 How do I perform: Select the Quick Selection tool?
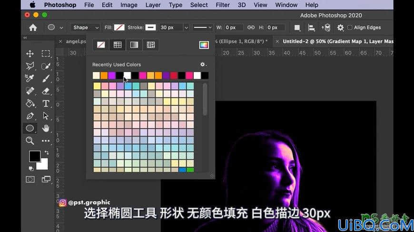46,66
